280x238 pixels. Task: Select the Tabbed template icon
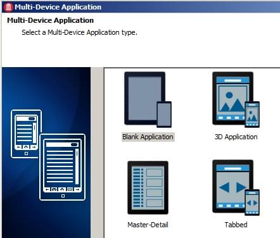click(x=236, y=187)
